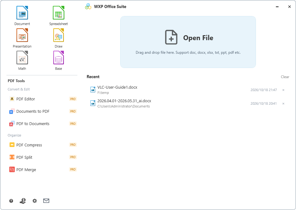The height and width of the screenshot is (210, 296).
Task: Click the C:\Users\Administrator\Documents path
Action: tap(124, 106)
